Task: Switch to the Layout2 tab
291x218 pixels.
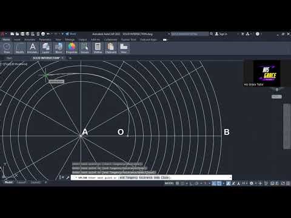Action: tap(35, 182)
